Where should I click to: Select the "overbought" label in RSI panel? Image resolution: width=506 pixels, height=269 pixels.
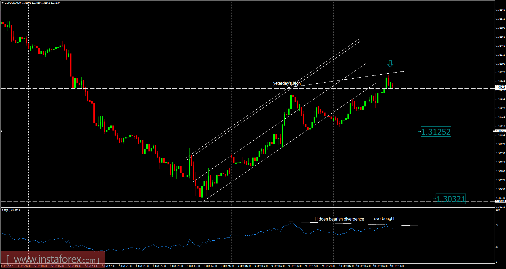click(x=384, y=219)
